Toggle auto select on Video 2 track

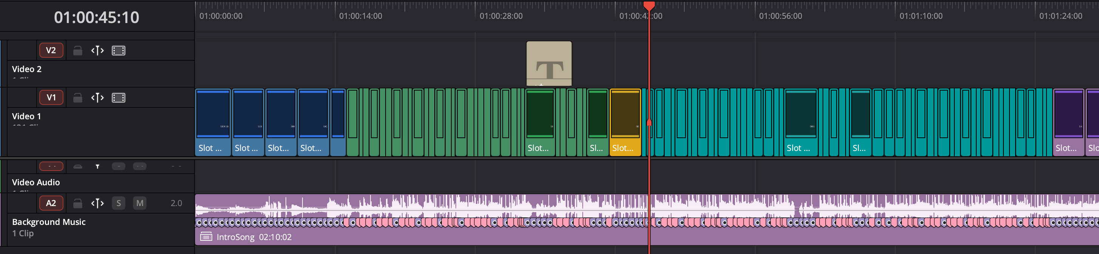click(x=97, y=51)
